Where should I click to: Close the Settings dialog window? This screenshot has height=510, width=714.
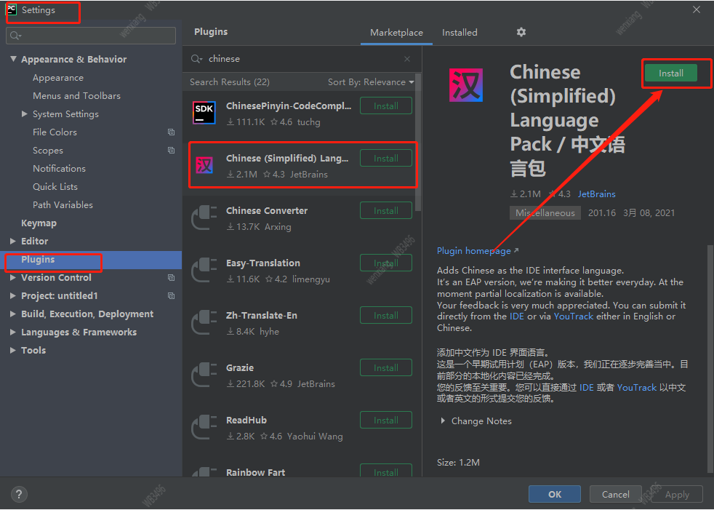click(697, 9)
